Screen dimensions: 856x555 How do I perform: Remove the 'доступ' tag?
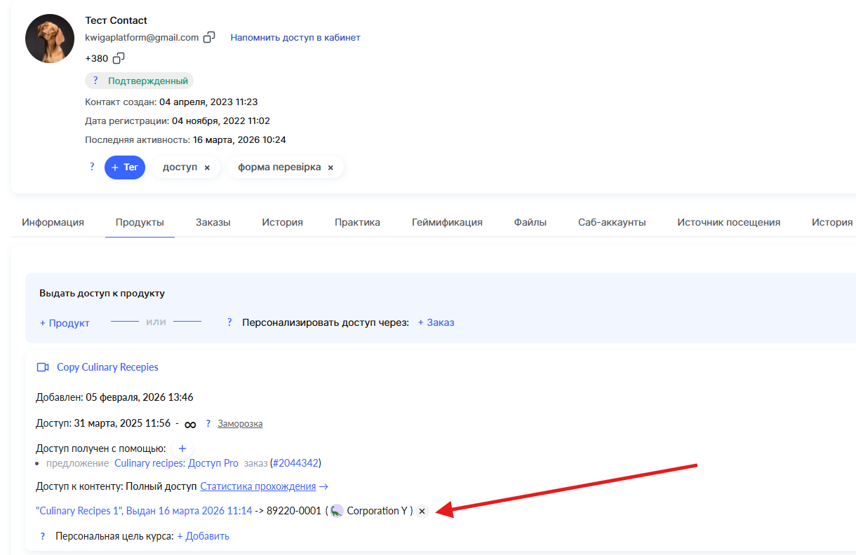(x=207, y=168)
